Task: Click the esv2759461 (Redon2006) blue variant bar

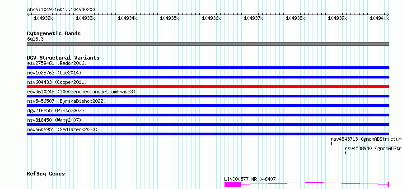Action: pyautogui.click(x=208, y=68)
